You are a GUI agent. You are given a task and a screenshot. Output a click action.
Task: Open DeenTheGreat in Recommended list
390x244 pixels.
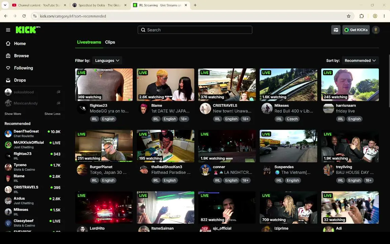pos(32,134)
